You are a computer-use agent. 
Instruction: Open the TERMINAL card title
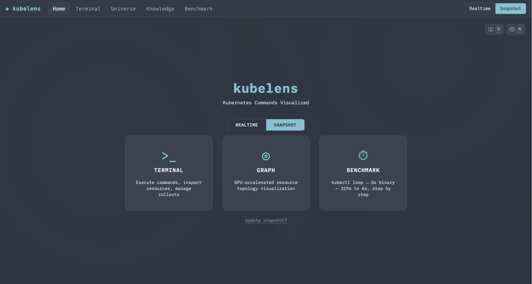click(x=169, y=170)
